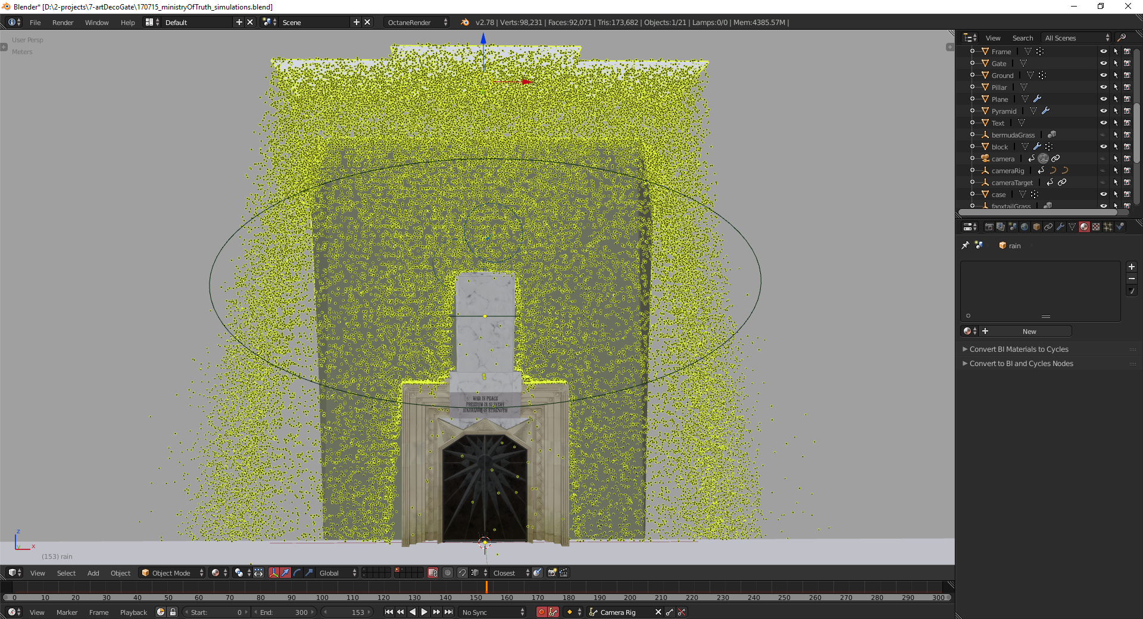
Task: Click the outliner horizontal scrollbar
Action: click(1042, 212)
